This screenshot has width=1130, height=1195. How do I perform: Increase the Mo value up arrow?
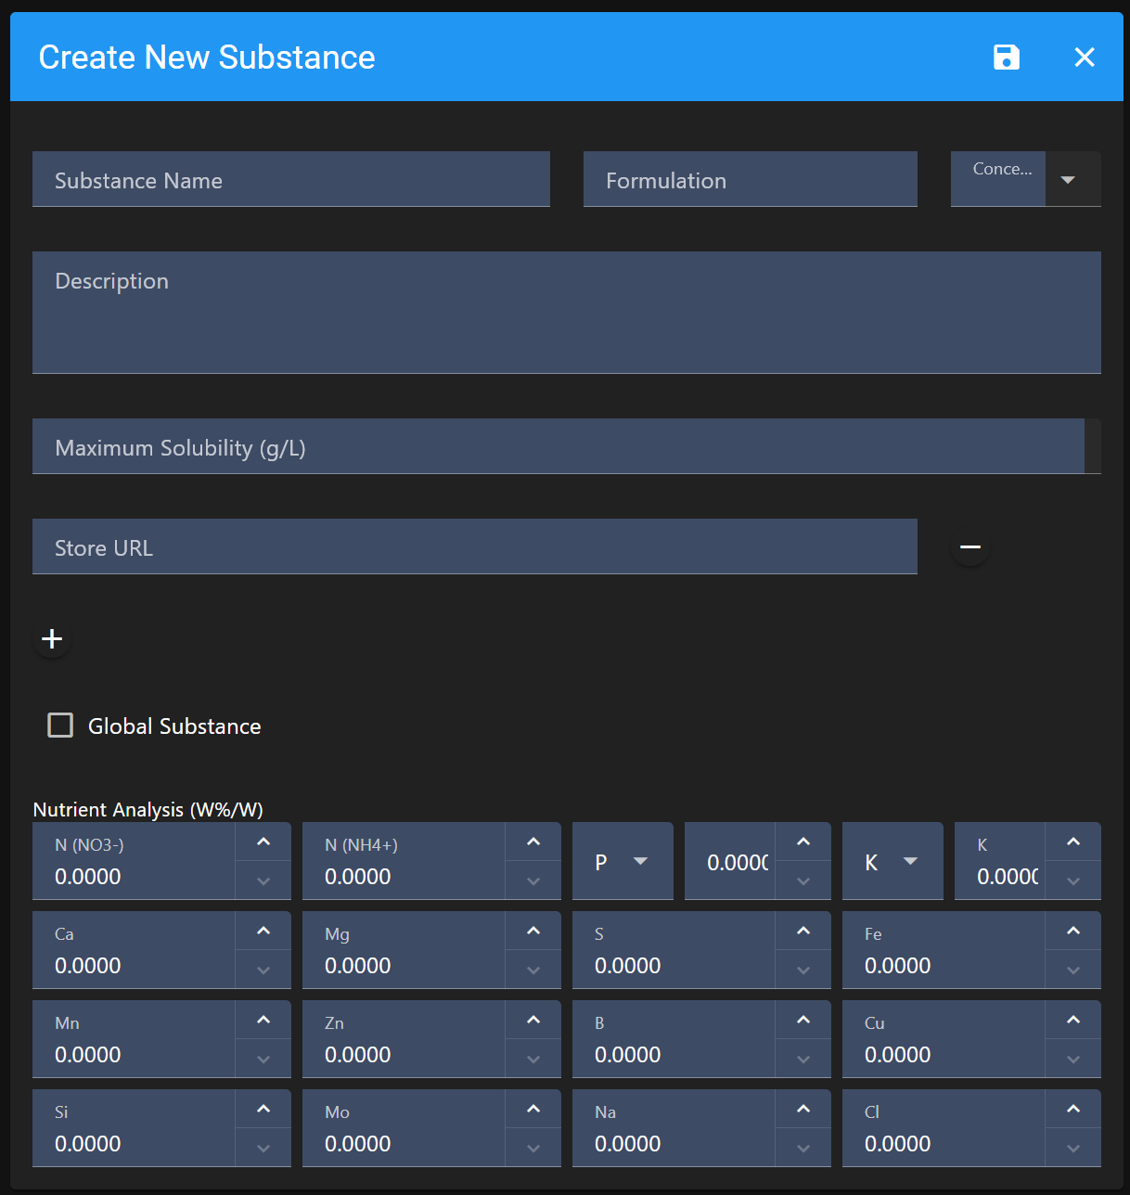(533, 1110)
